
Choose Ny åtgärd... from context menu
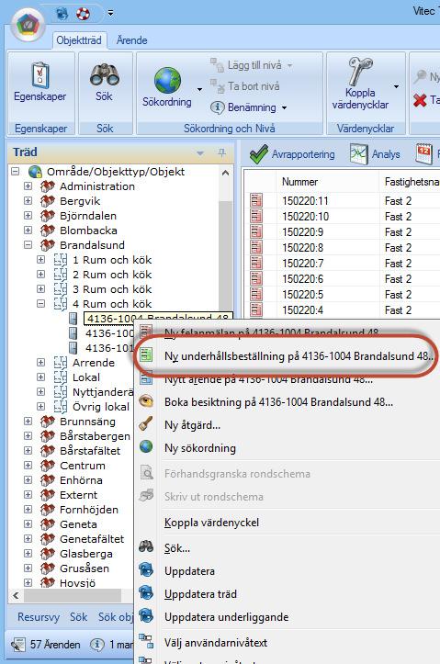192,424
